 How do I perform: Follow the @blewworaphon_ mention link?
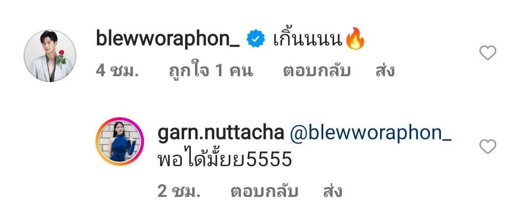[370, 134]
